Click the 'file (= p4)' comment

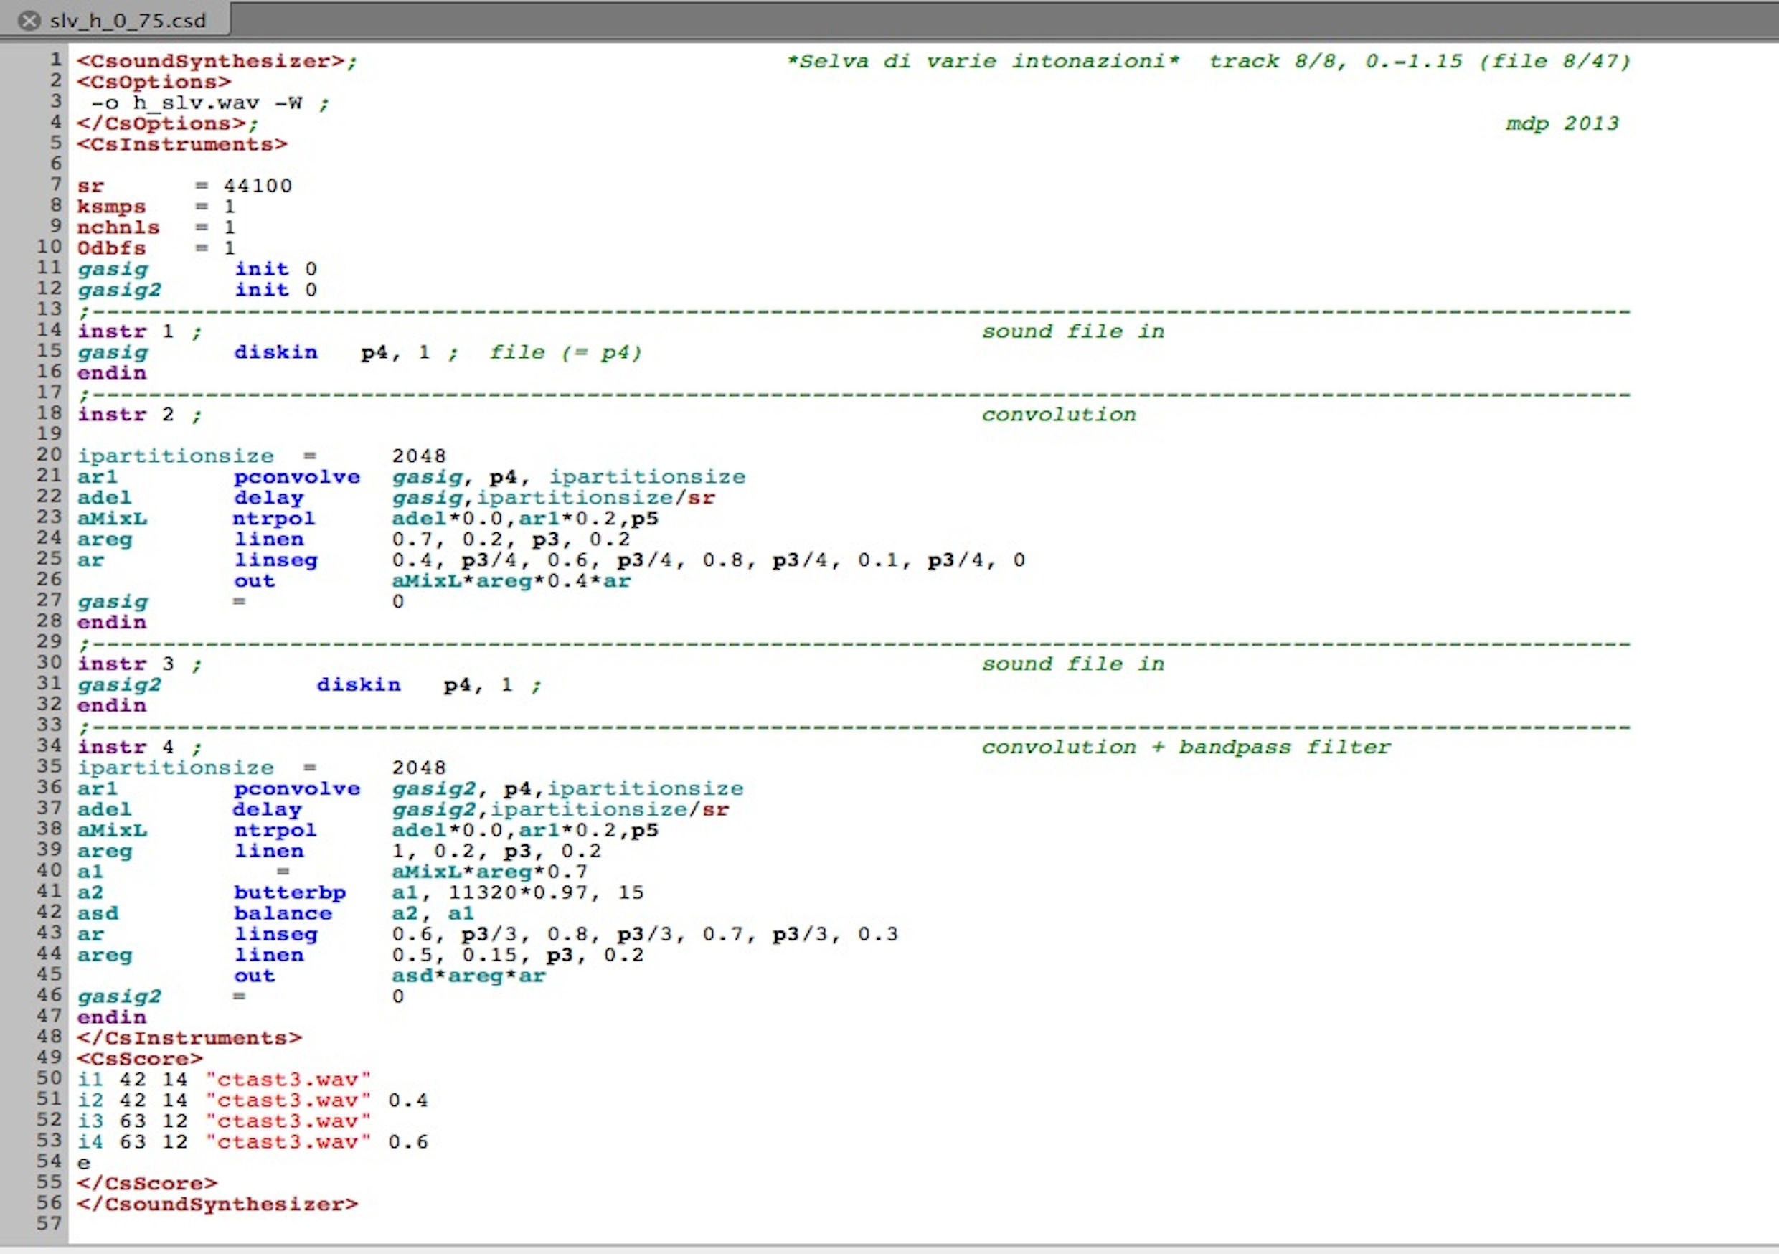[565, 353]
